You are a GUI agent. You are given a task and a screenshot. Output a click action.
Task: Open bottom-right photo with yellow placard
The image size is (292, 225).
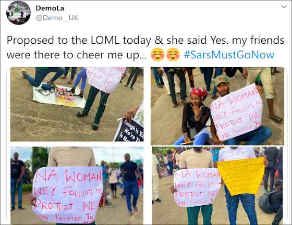[217, 185]
